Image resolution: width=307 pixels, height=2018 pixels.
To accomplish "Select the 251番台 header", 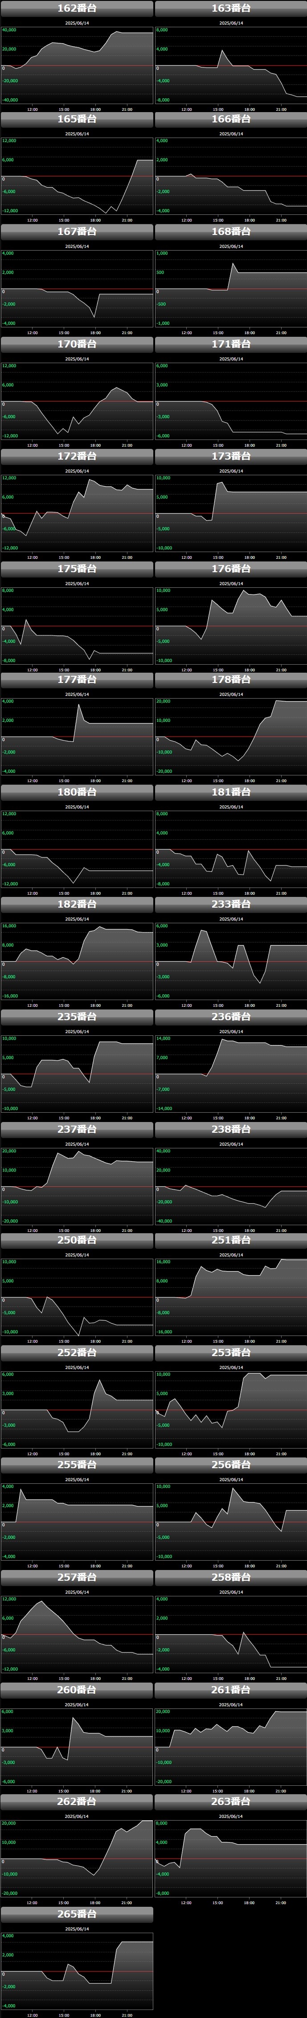I will click(230, 1240).
